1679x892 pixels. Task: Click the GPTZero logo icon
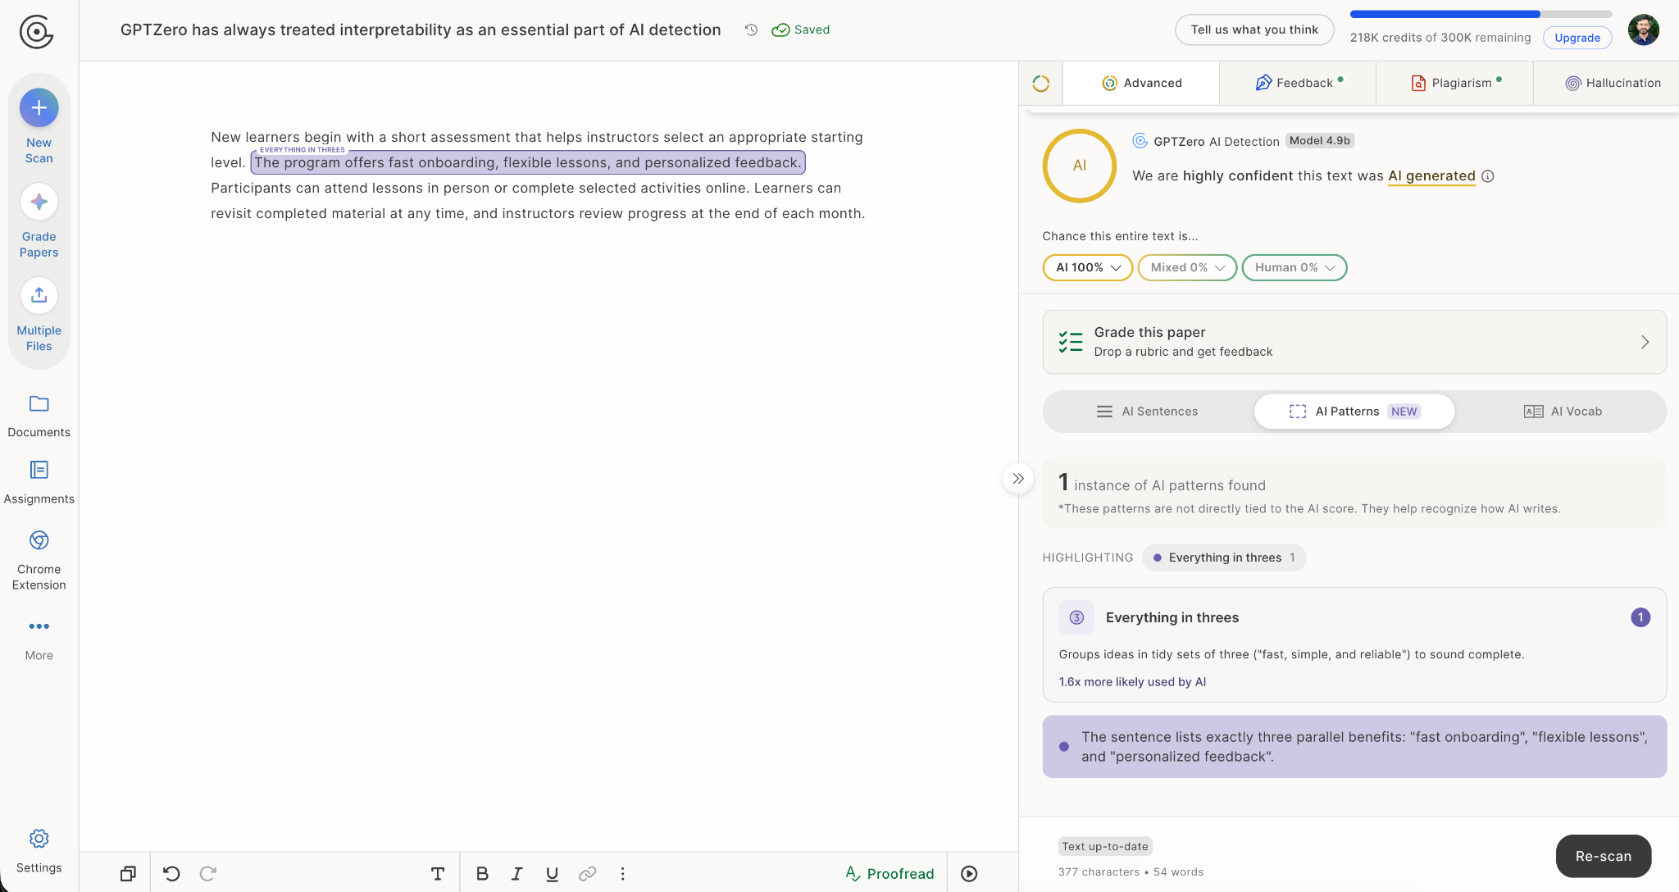[x=36, y=31]
